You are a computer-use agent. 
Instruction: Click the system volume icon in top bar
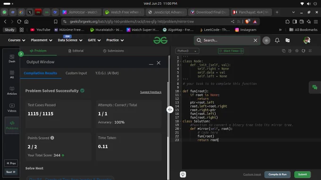[x=309, y=4]
